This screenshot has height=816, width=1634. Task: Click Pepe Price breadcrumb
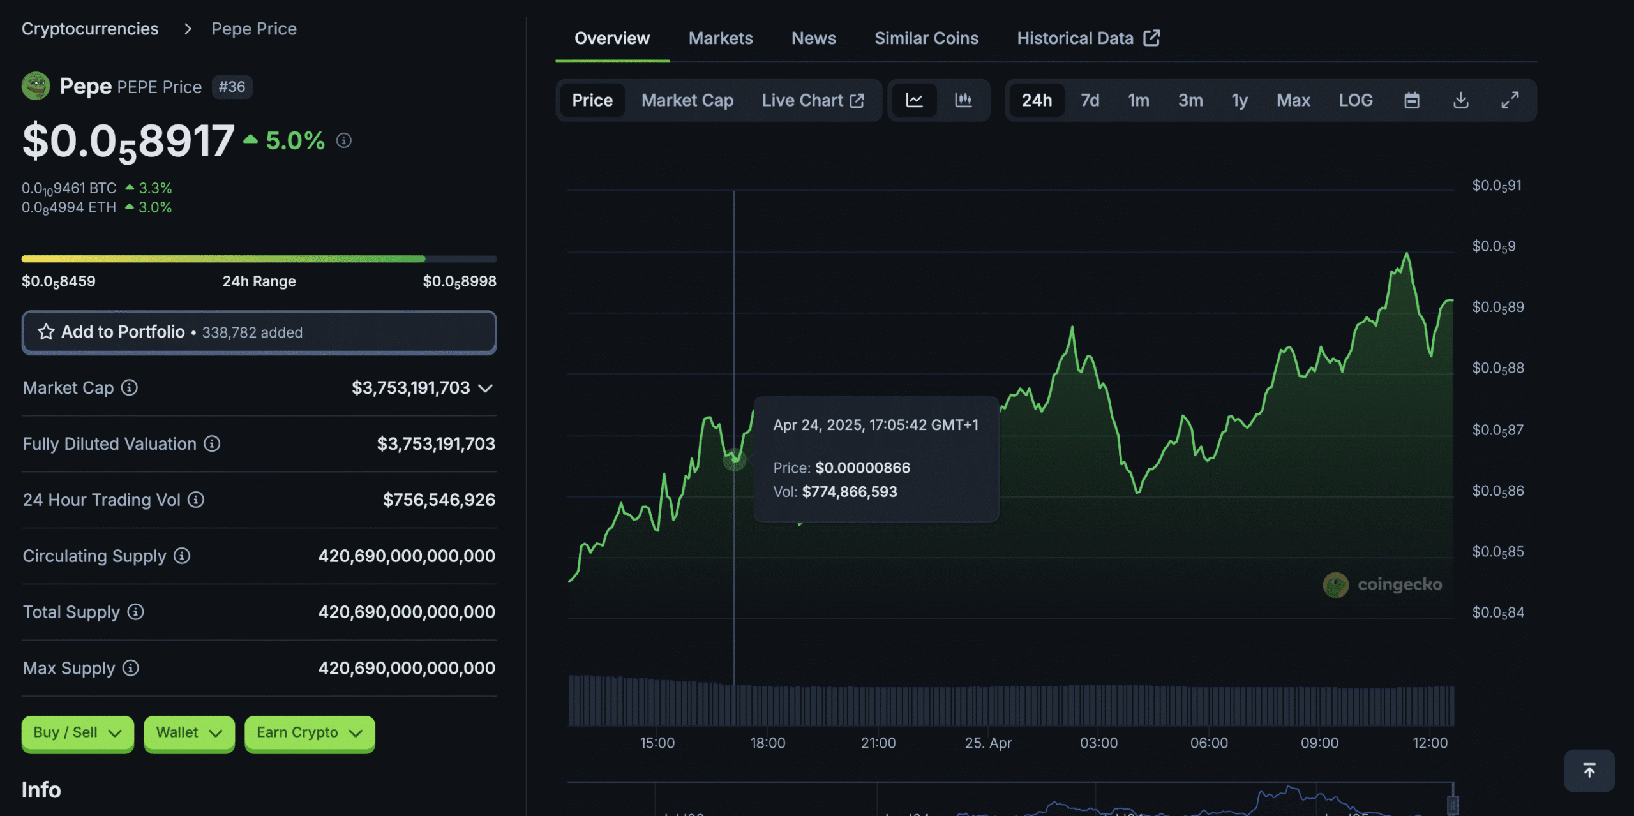[x=254, y=29]
